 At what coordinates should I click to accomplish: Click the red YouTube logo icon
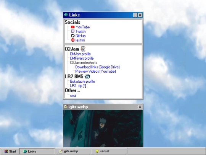[x=72, y=27]
